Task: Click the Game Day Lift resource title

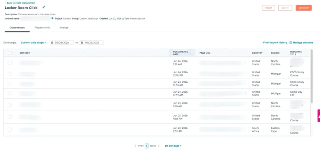Action: pyautogui.click(x=296, y=94)
